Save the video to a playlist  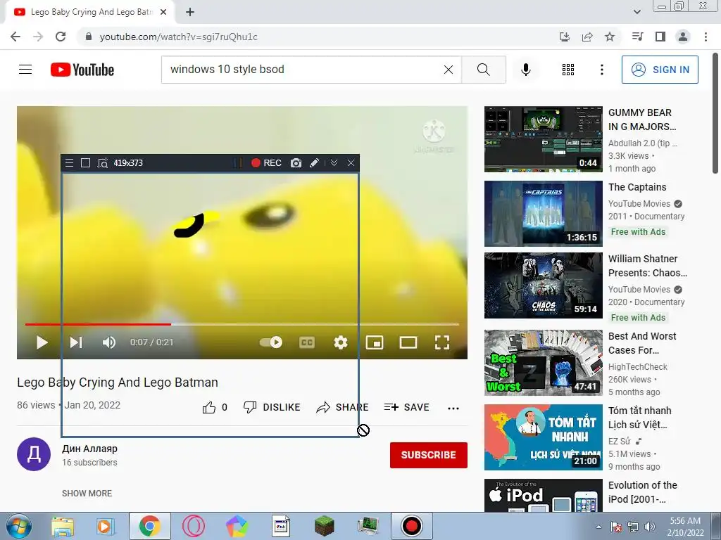[x=406, y=407]
